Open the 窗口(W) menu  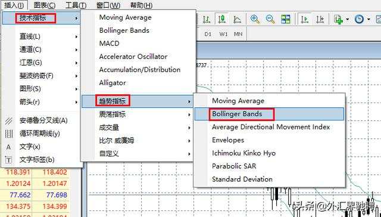coord(108,5)
